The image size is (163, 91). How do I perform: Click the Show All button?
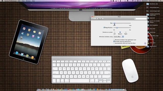coord(100,19)
